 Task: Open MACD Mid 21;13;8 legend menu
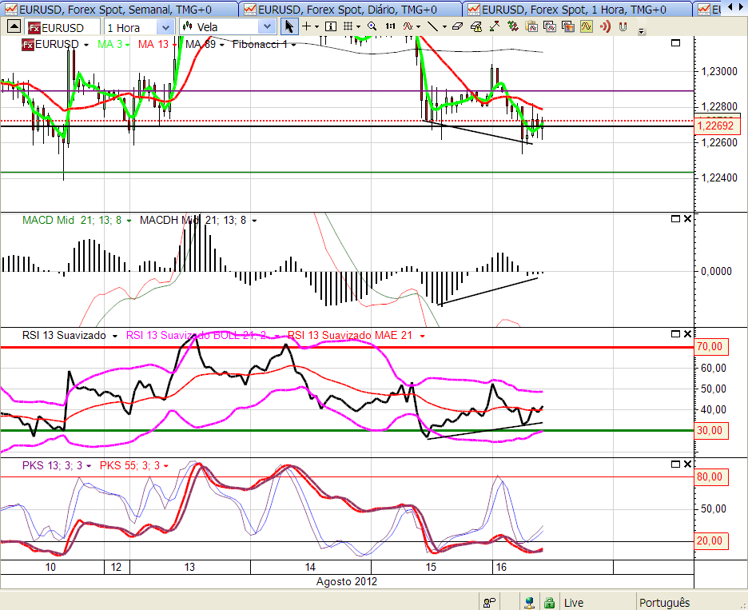point(129,221)
